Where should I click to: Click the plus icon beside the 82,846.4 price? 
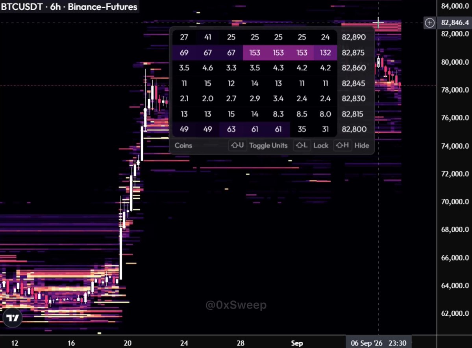(429, 22)
